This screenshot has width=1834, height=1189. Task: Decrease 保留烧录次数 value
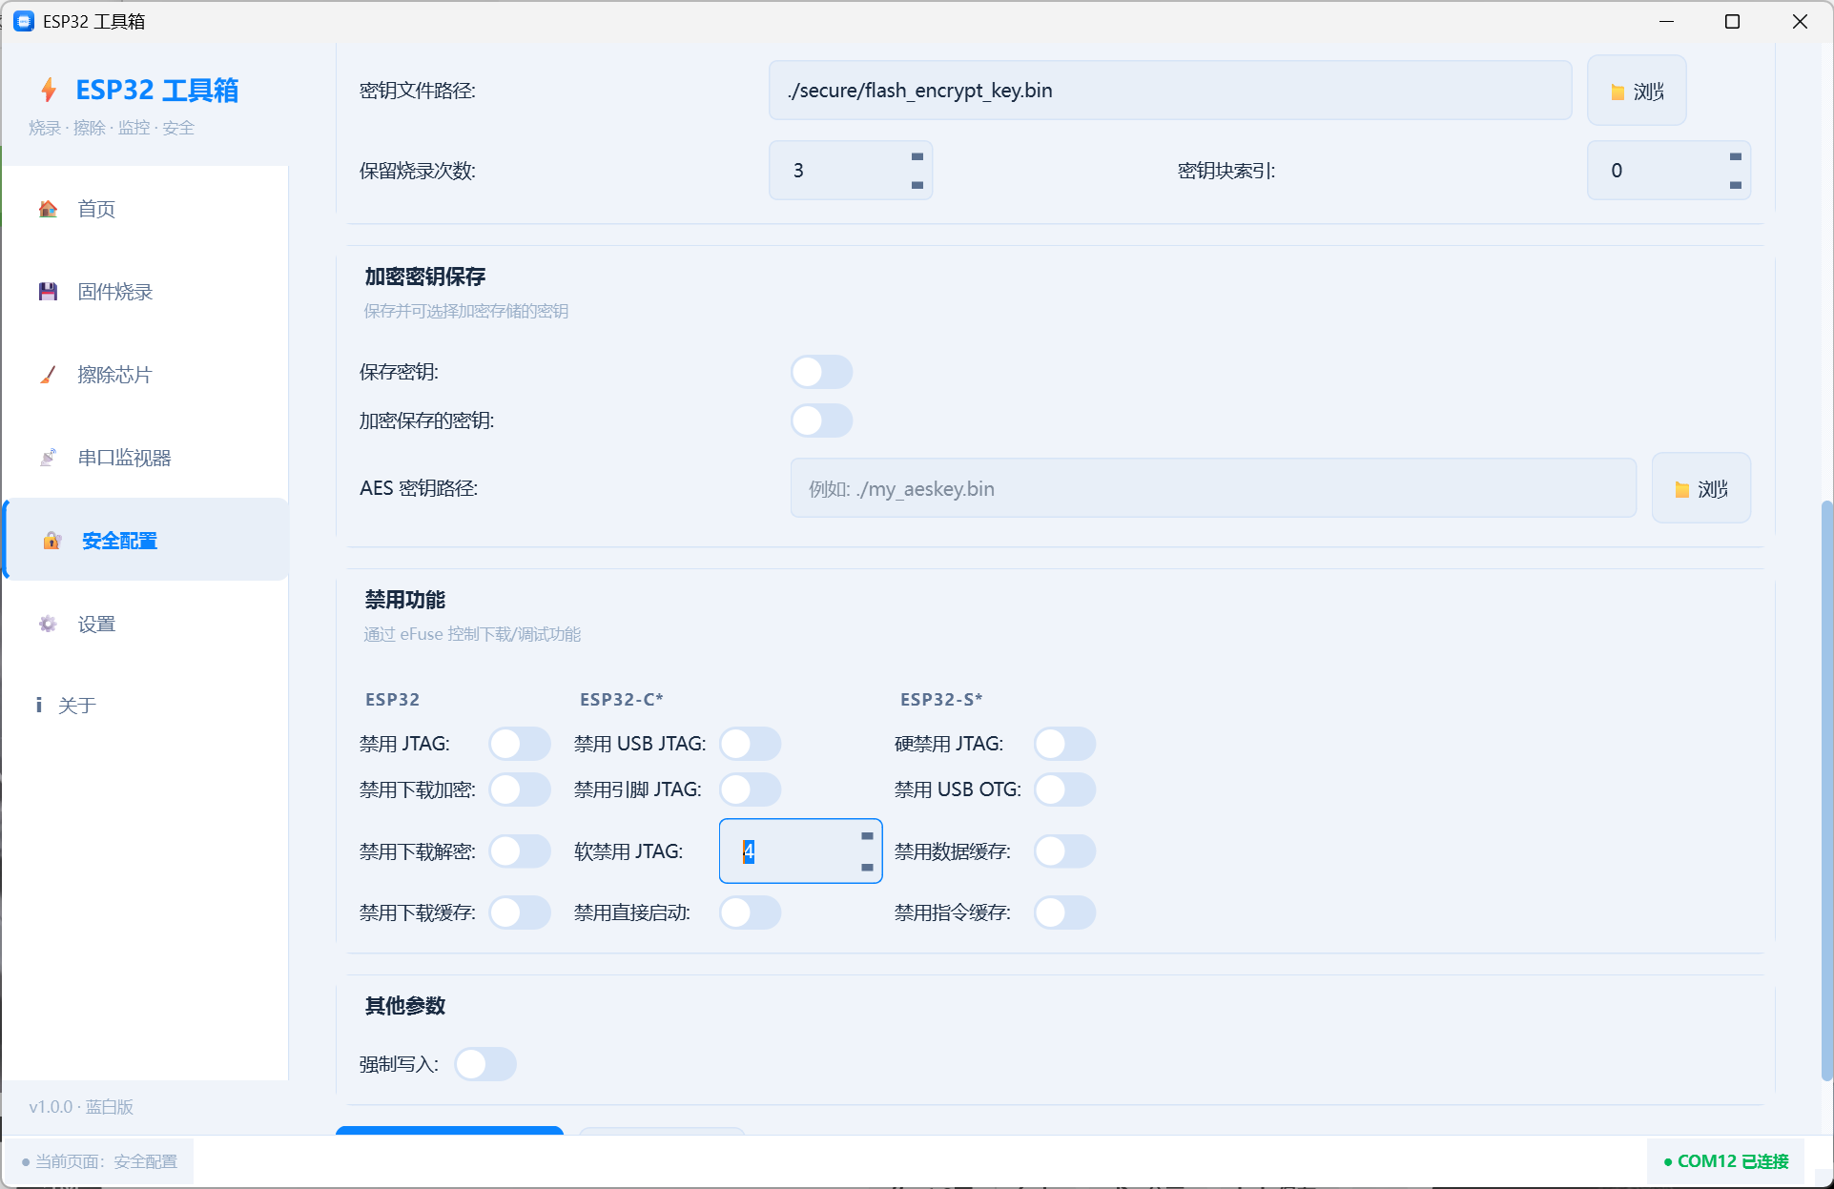[917, 185]
